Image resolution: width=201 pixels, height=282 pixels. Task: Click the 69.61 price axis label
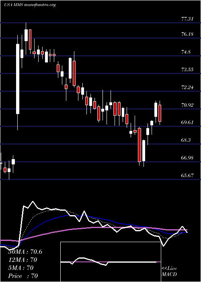pos(188,122)
